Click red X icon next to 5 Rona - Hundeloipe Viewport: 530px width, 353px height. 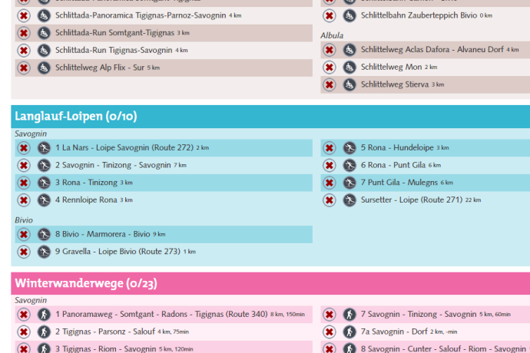pos(329,147)
